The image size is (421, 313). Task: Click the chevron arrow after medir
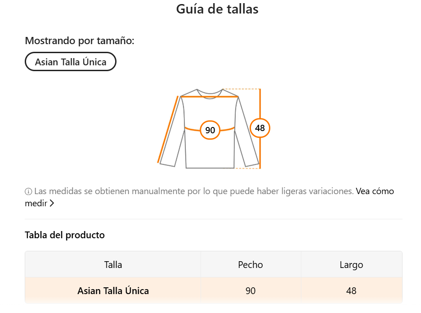52,203
